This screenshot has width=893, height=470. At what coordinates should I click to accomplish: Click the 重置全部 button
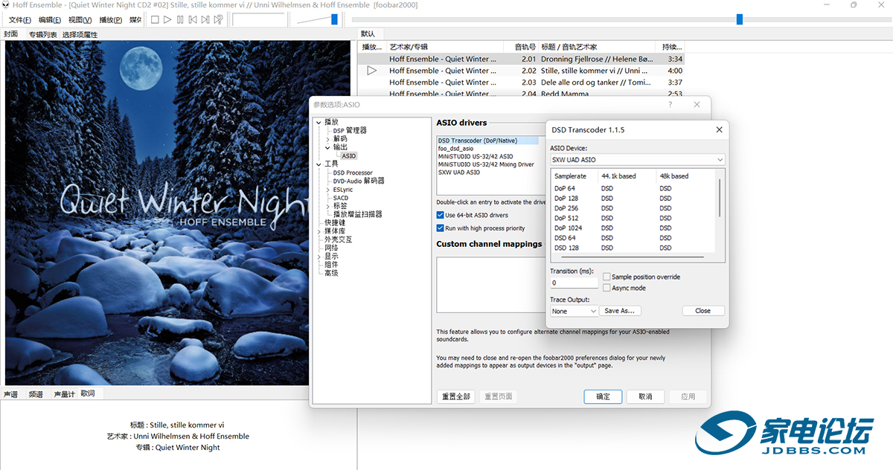coord(455,396)
